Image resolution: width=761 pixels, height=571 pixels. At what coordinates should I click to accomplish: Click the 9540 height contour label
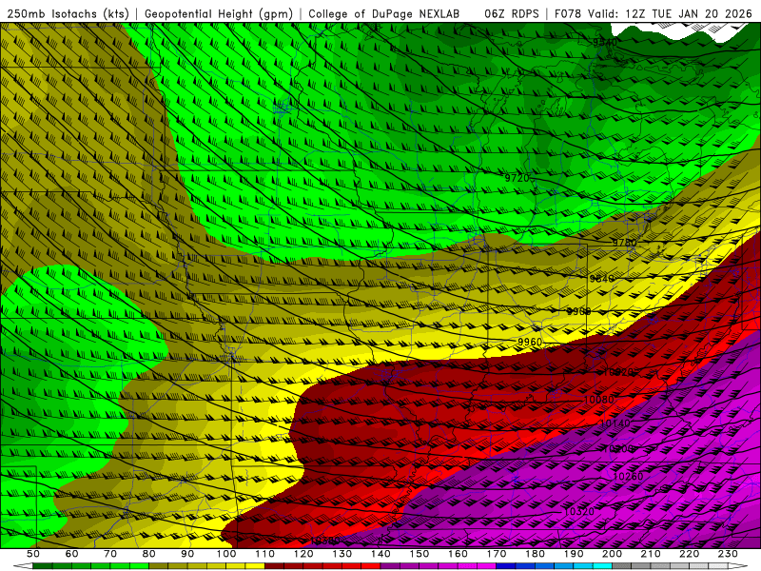tap(605, 42)
